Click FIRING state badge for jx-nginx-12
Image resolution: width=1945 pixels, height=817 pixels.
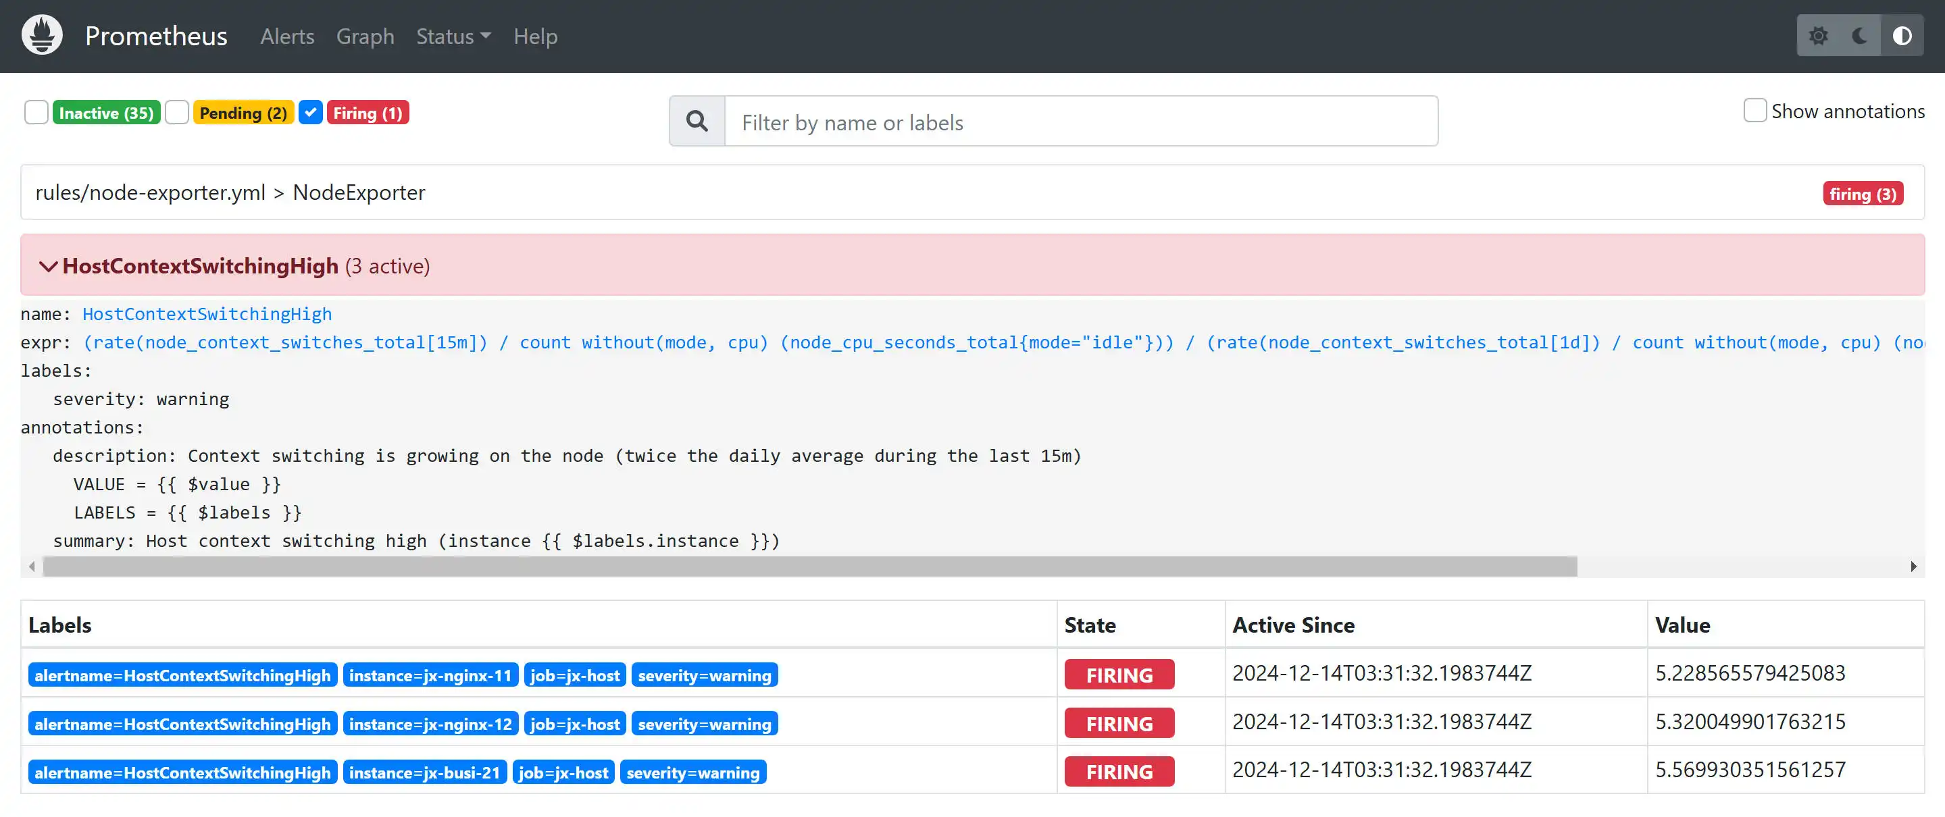tap(1119, 722)
